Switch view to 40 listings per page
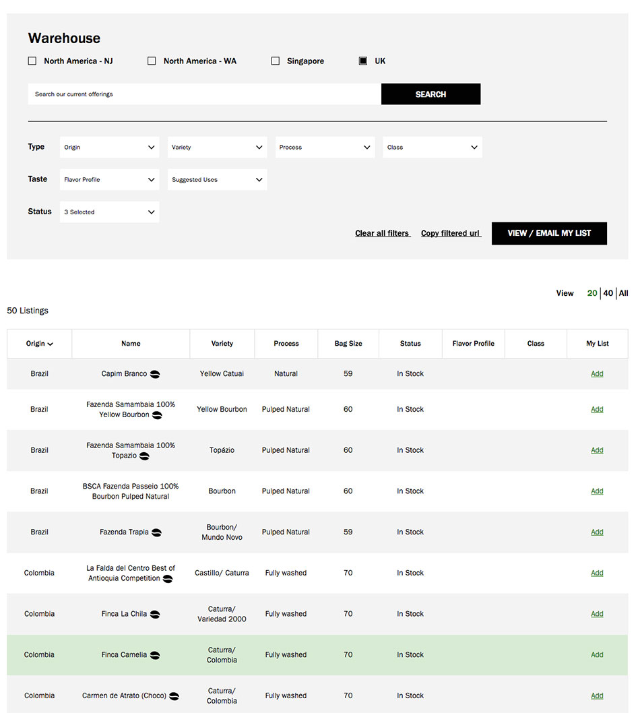The height and width of the screenshot is (713, 640). [x=608, y=293]
